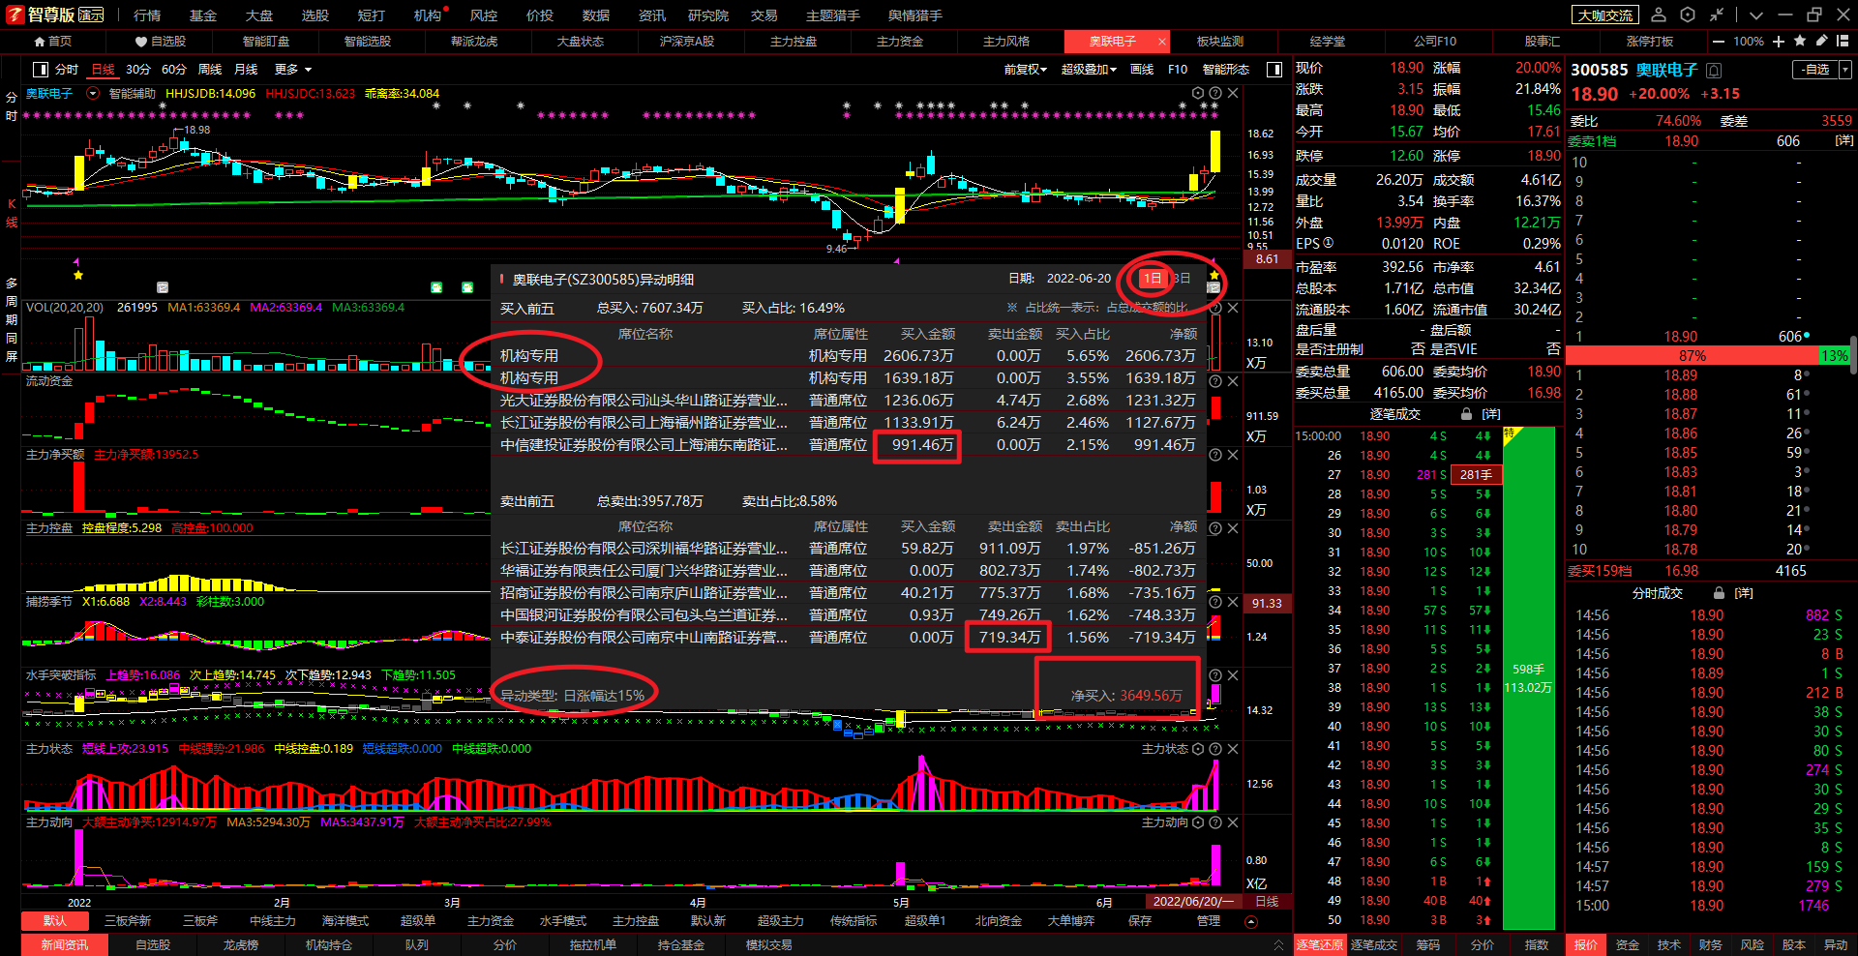Click the -自选 button
The height and width of the screenshot is (956, 1858).
1814,70
